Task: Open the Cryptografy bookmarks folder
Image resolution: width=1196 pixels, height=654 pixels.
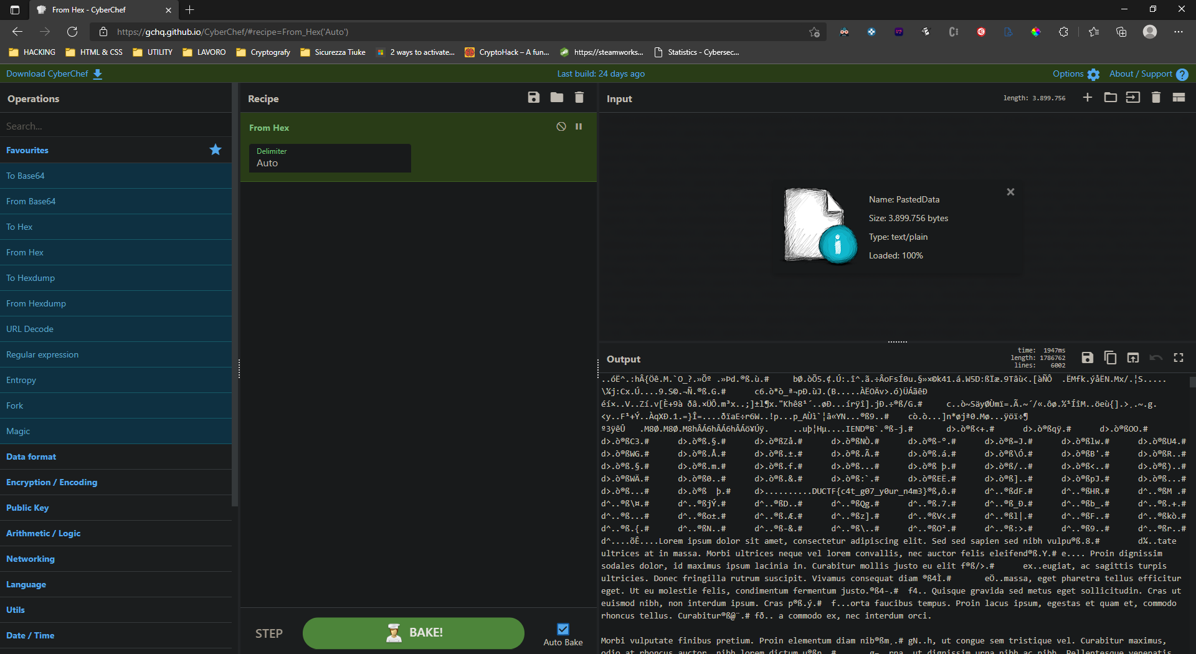Action: click(x=263, y=52)
